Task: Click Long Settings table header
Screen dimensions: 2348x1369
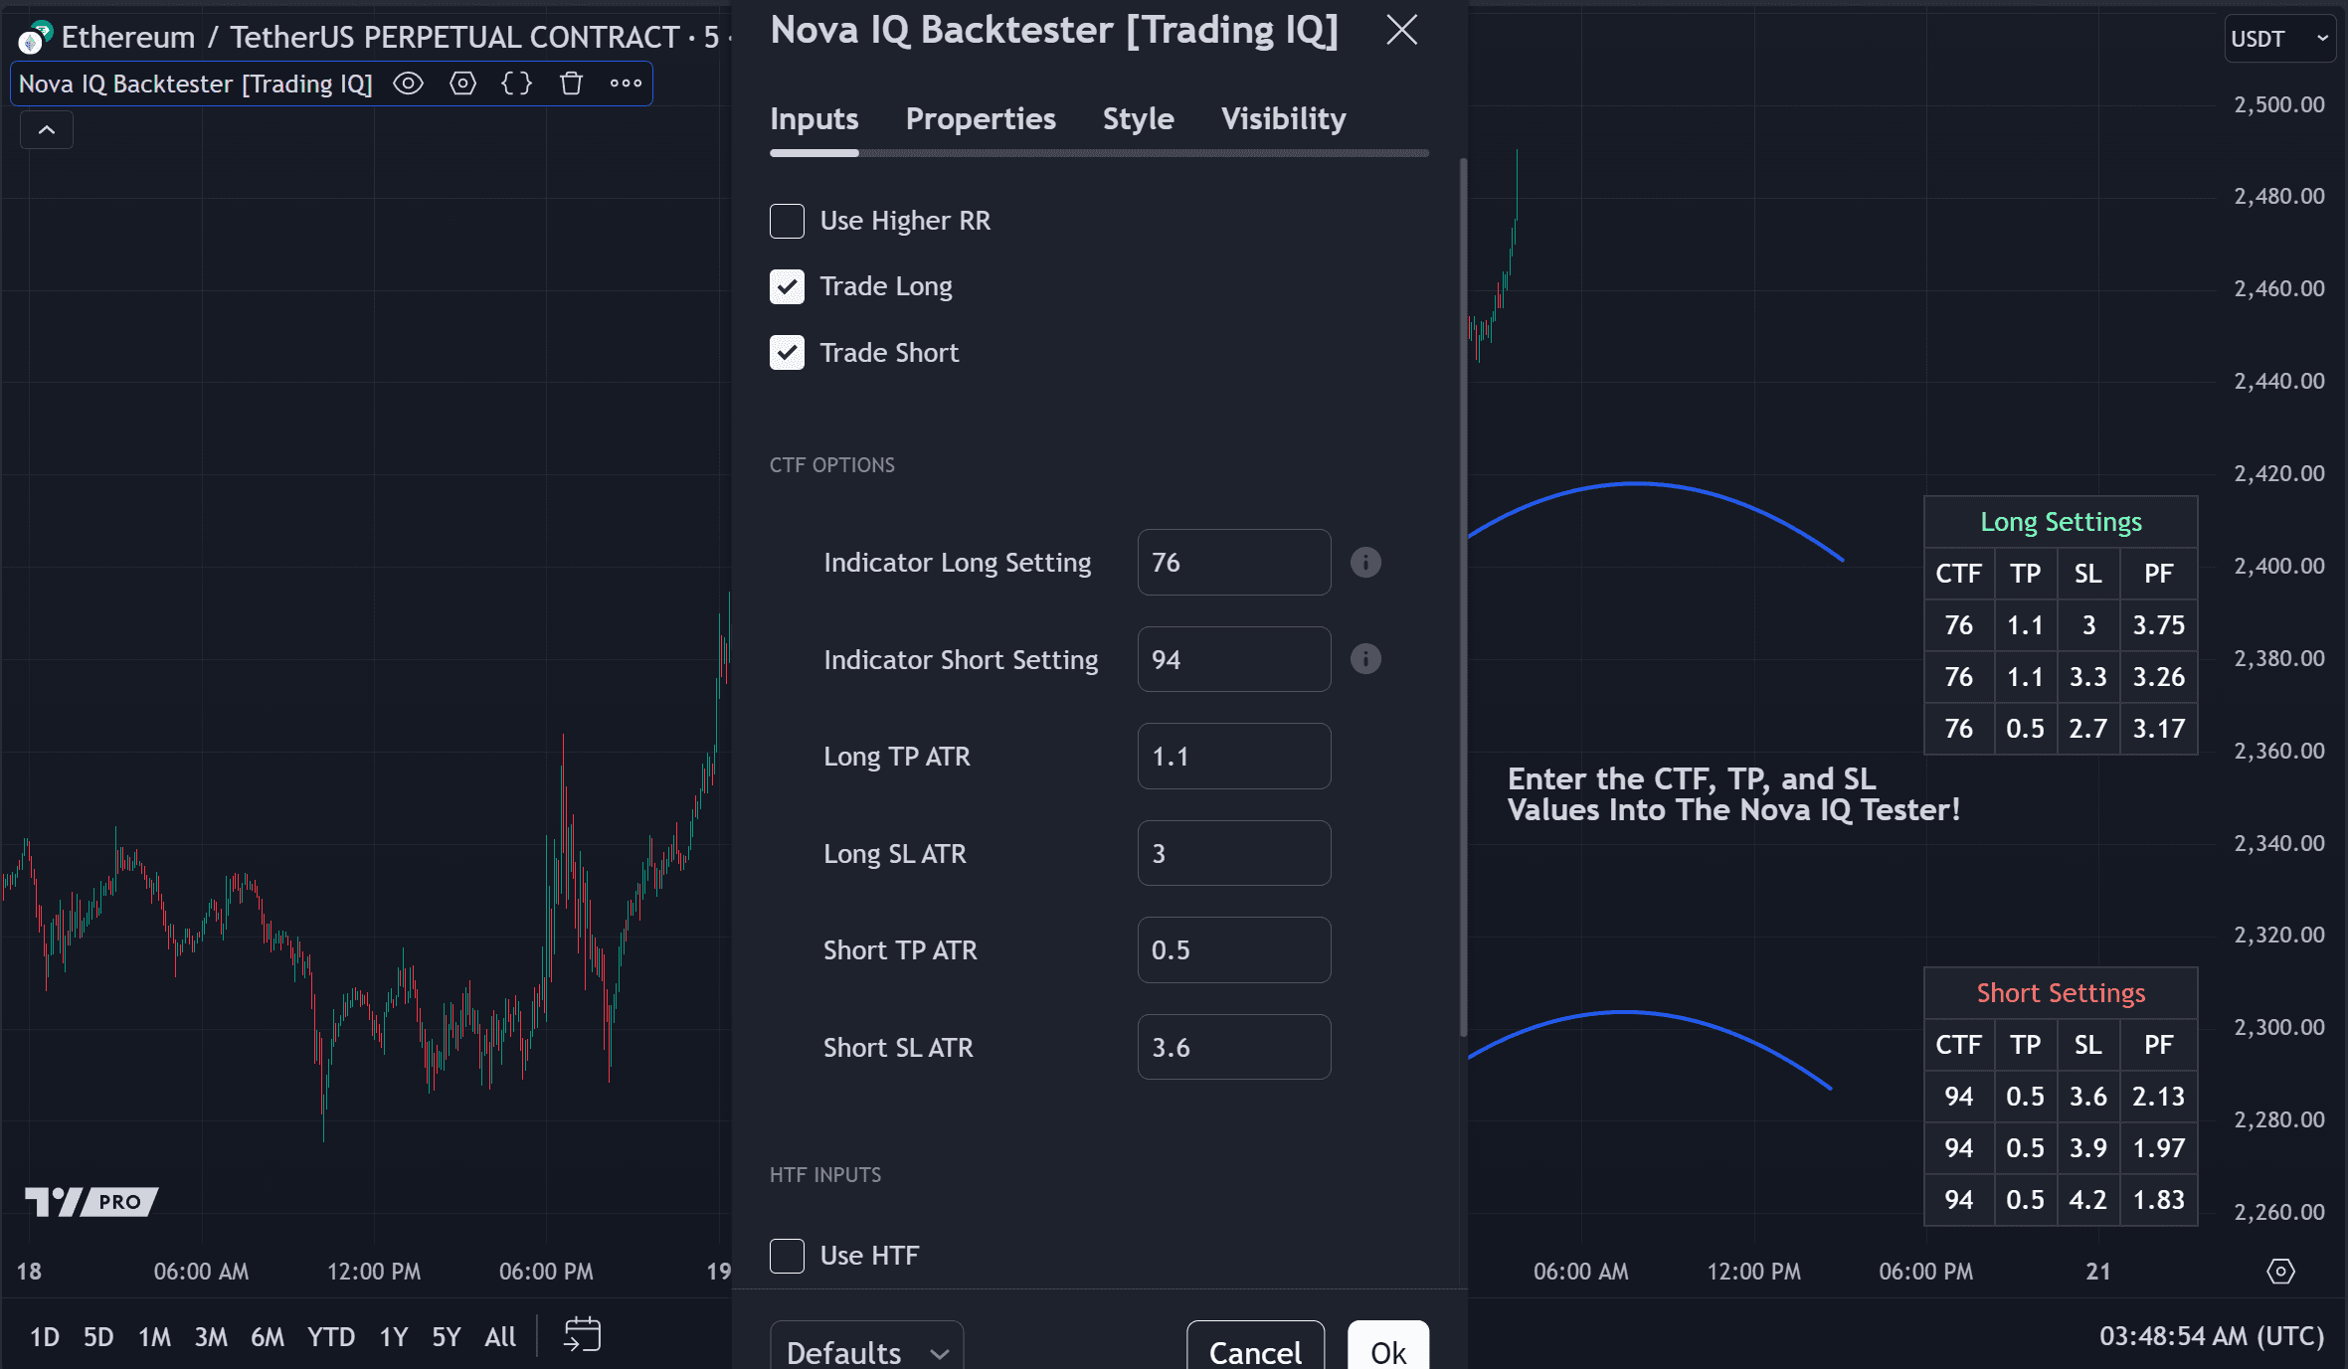Action: point(2061,522)
